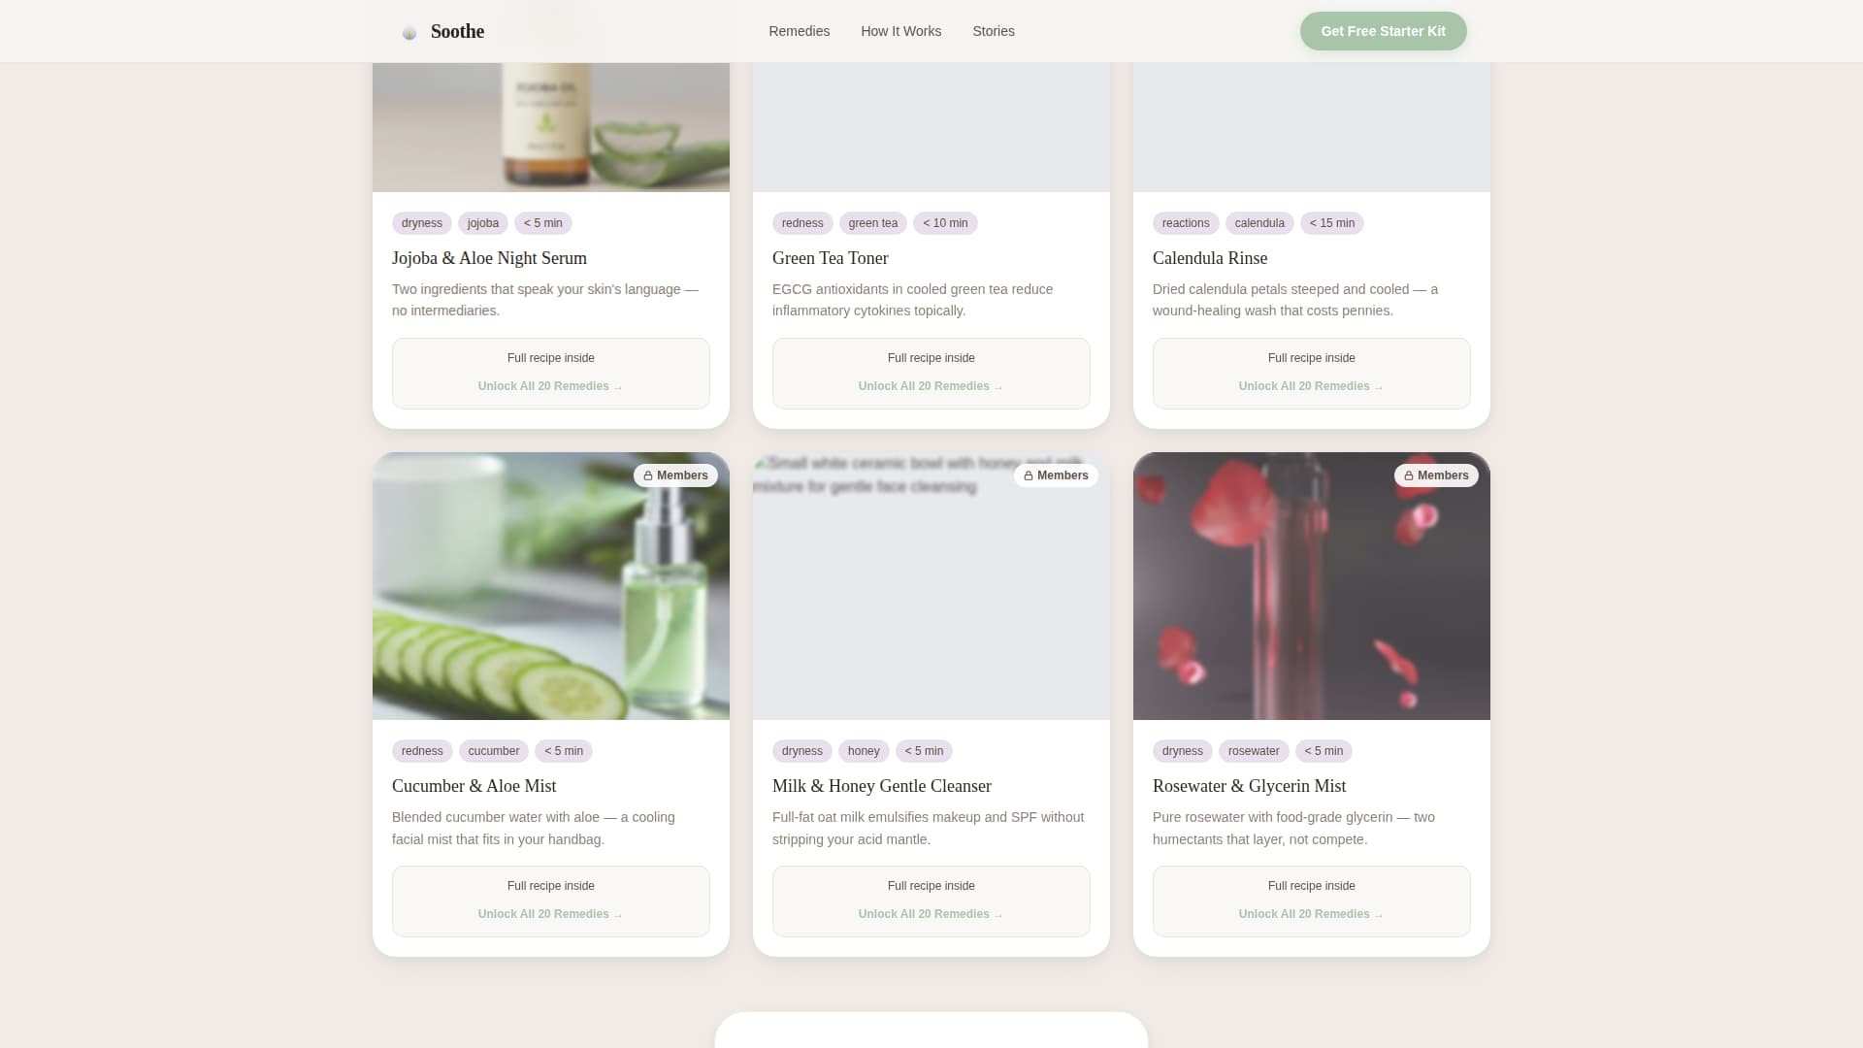Click the rose petals bottle image

pyautogui.click(x=1312, y=586)
